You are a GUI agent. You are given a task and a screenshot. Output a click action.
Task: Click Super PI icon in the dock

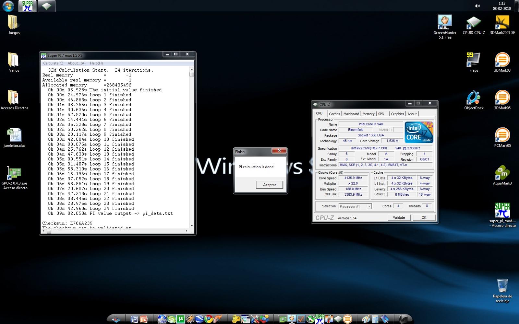tap(320, 319)
